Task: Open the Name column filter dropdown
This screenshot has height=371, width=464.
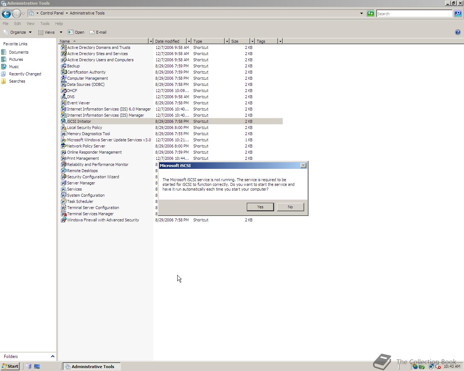Action: pos(151,41)
